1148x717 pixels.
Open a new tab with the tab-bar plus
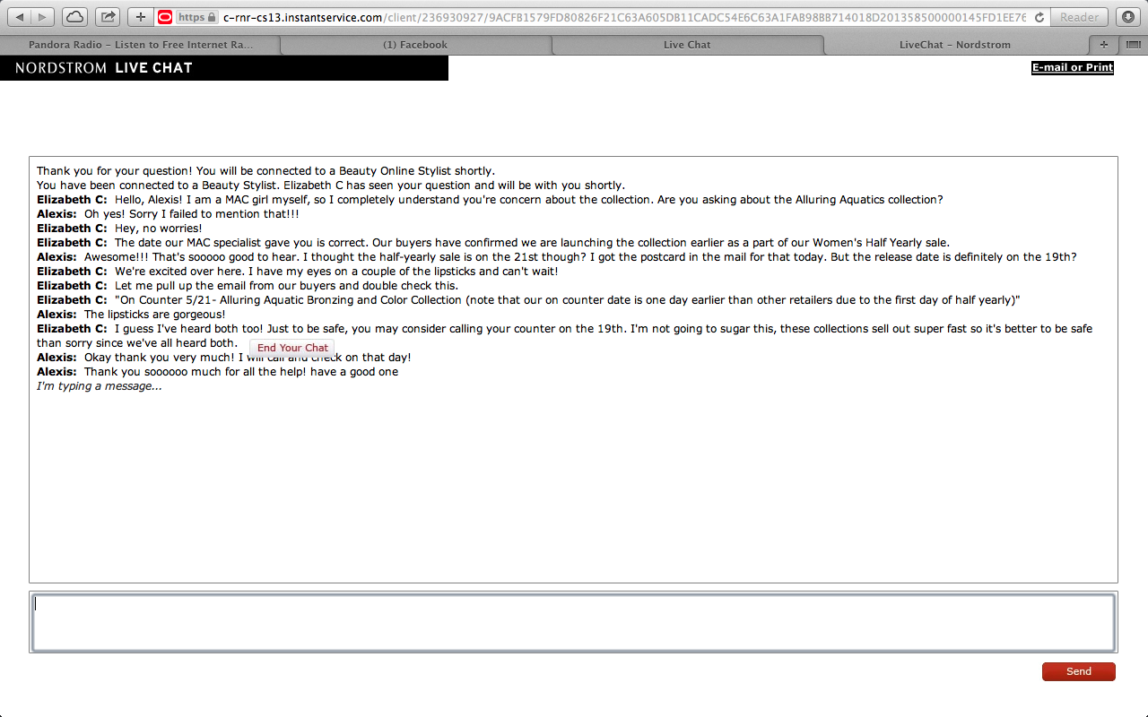(x=1103, y=45)
